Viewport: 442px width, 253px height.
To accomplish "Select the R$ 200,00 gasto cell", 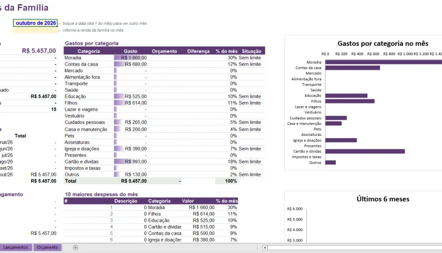I will tap(131, 129).
